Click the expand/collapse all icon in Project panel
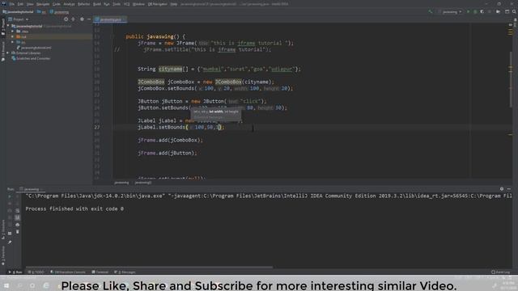518x291 pixels. pos(73,19)
